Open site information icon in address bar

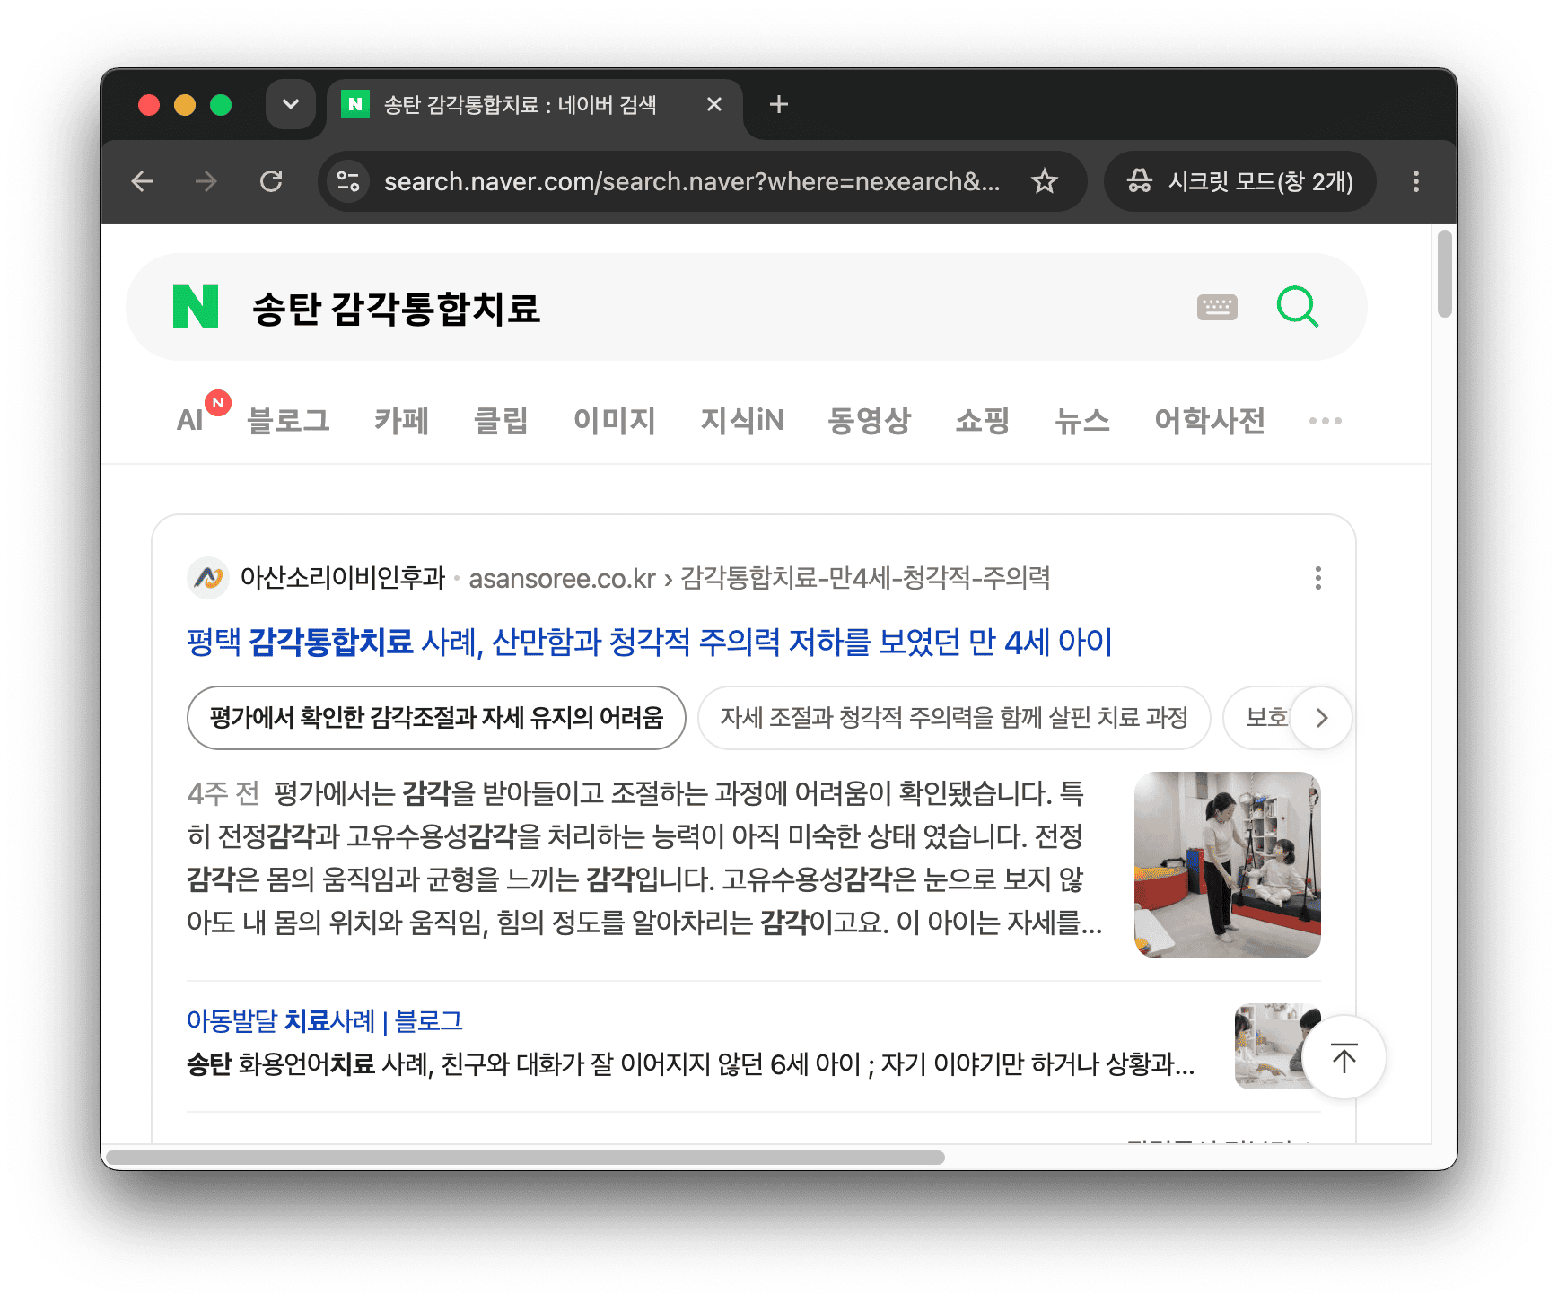pyautogui.click(x=348, y=181)
